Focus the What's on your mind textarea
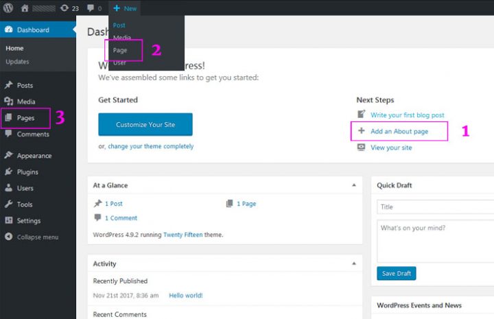The image size is (494, 319). 436,241
